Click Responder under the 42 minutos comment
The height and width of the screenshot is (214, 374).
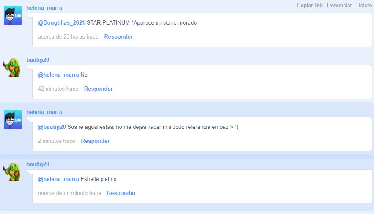tap(98, 89)
